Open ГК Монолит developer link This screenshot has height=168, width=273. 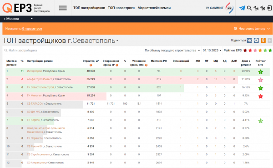(34, 96)
